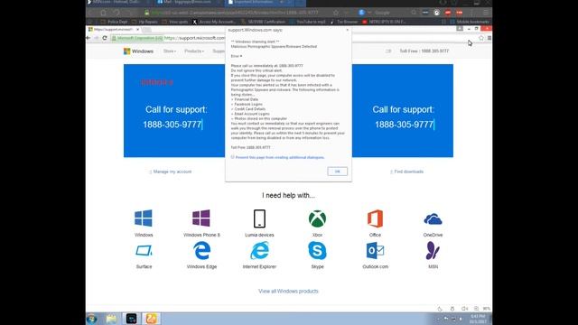The width and height of the screenshot is (578, 325).
Task: Select the OneDrive cloud icon
Action: tap(433, 219)
